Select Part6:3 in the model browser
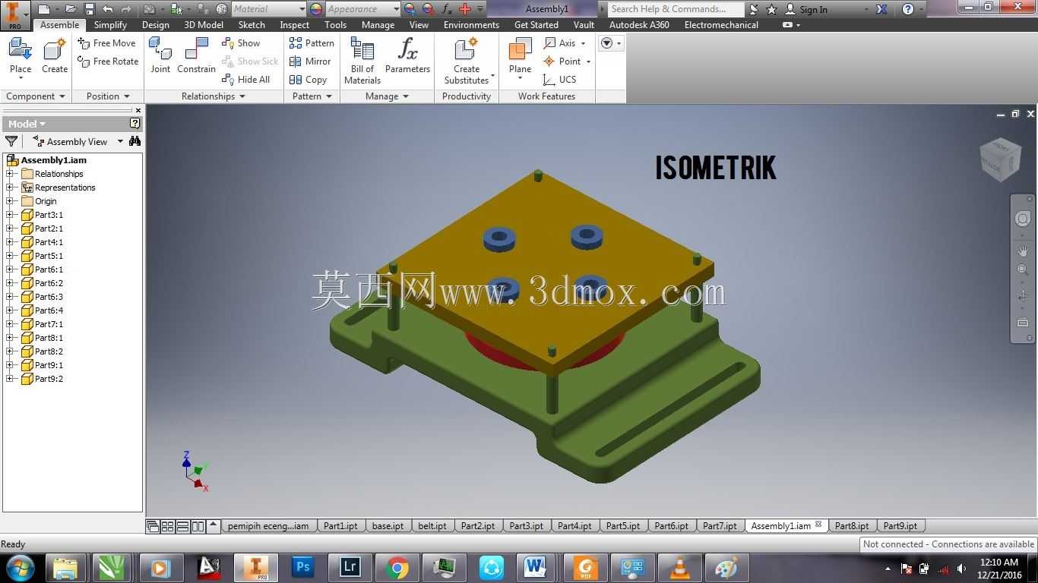1038x583 pixels. pyautogui.click(x=49, y=297)
